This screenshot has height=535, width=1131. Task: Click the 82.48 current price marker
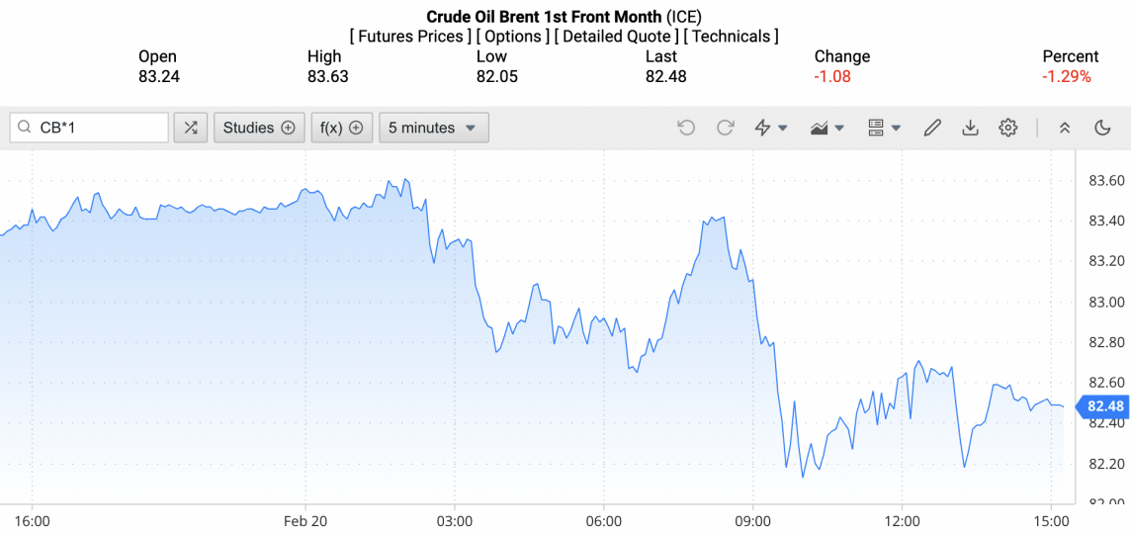[x=1104, y=406]
